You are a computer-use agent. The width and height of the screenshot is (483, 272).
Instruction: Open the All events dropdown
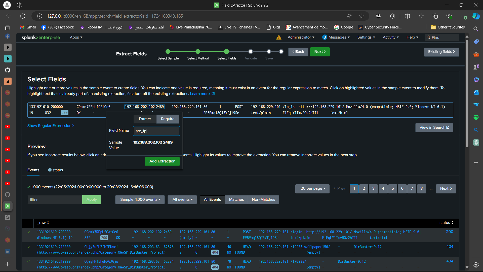click(182, 199)
